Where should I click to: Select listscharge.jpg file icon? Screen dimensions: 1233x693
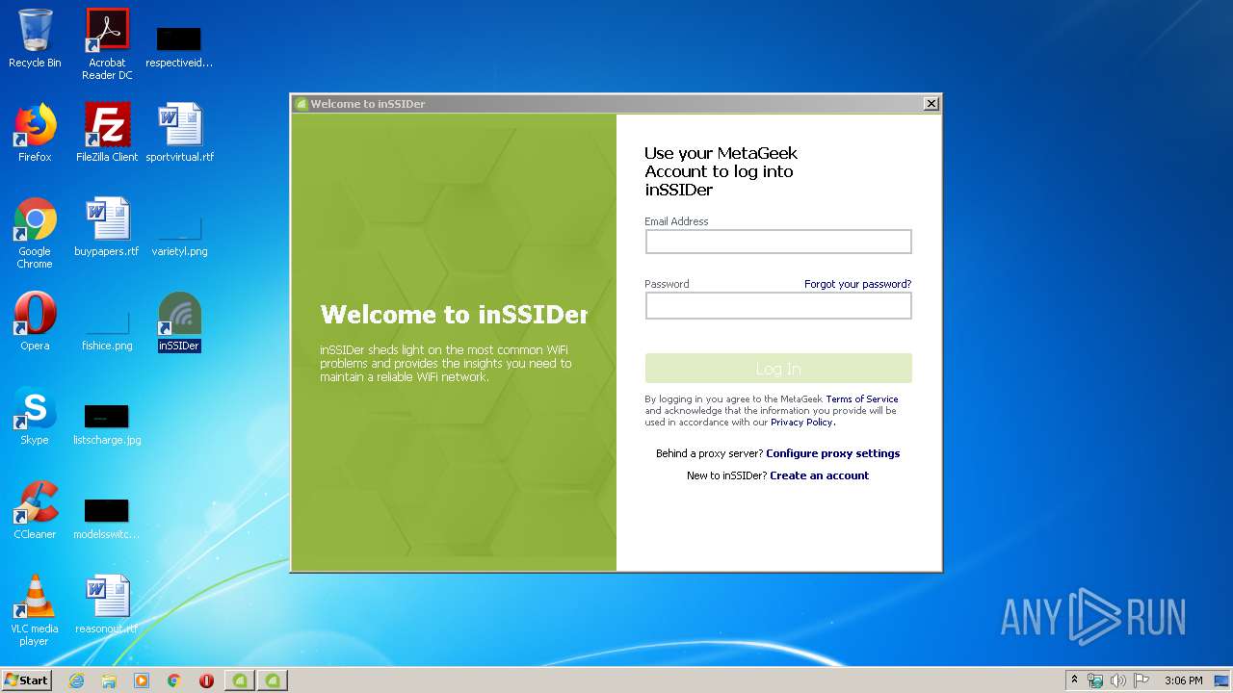(107, 425)
